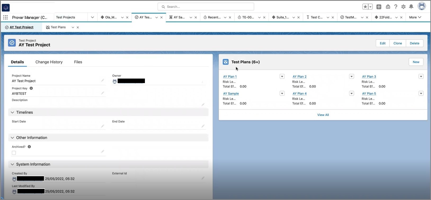Open the Salesforce Trailhead guidance icon

(x=388, y=7)
